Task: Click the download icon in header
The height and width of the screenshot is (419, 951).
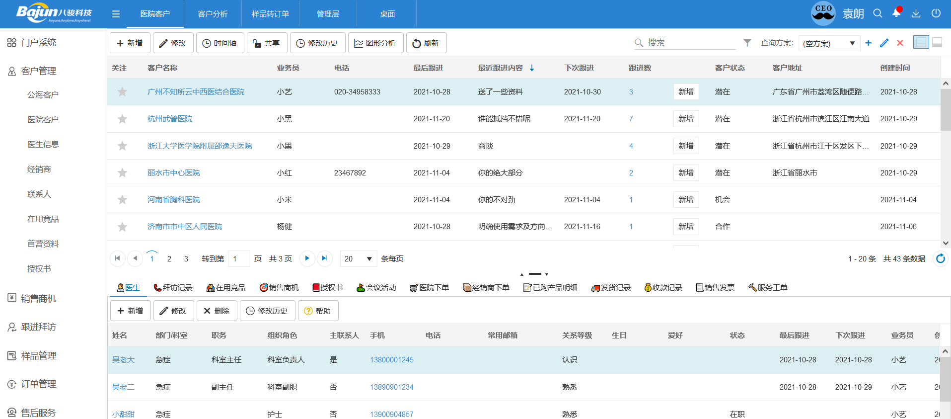Action: tap(916, 13)
